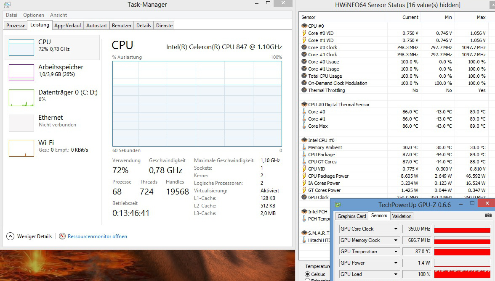This screenshot has height=281, width=495.
Task: Select the IA Cores Power row
Action: 394,183
